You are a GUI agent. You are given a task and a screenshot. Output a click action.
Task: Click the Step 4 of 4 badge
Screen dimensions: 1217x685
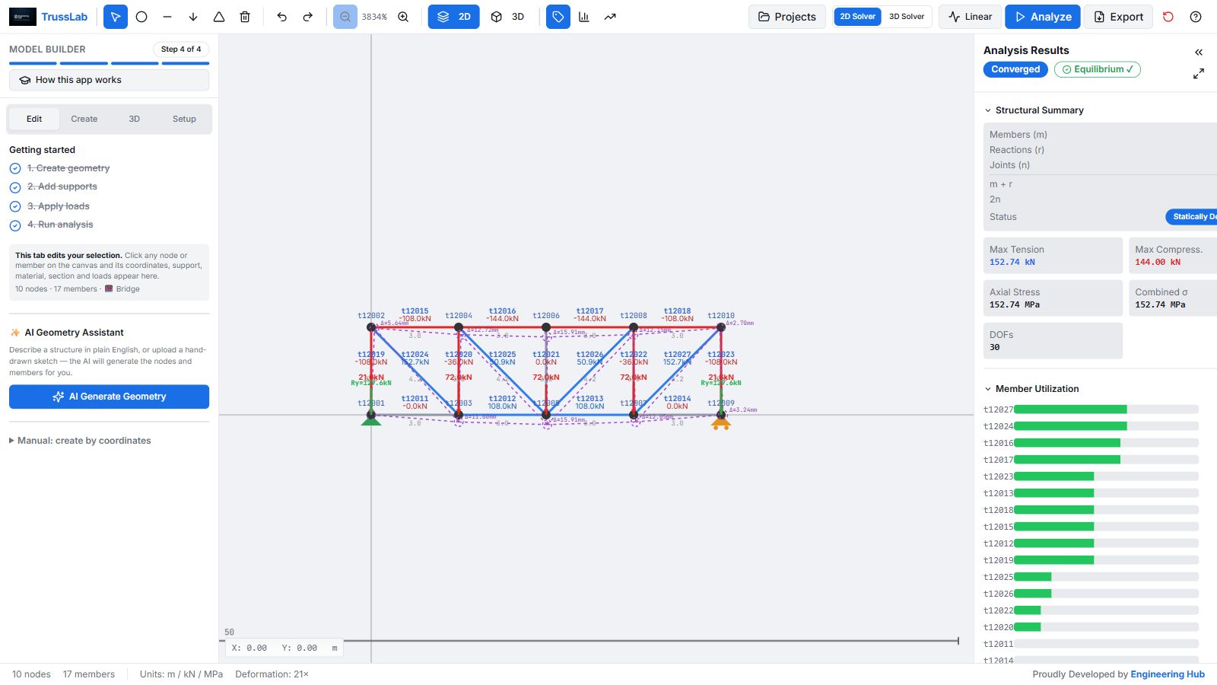[181, 49]
